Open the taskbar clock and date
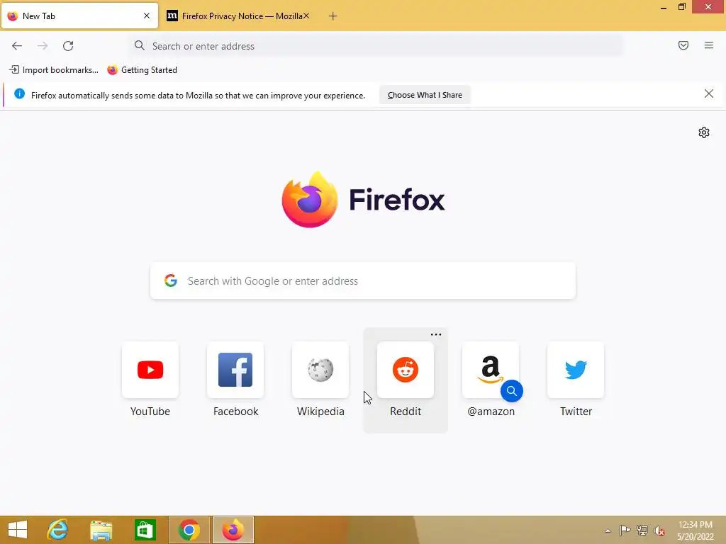 tap(696, 531)
